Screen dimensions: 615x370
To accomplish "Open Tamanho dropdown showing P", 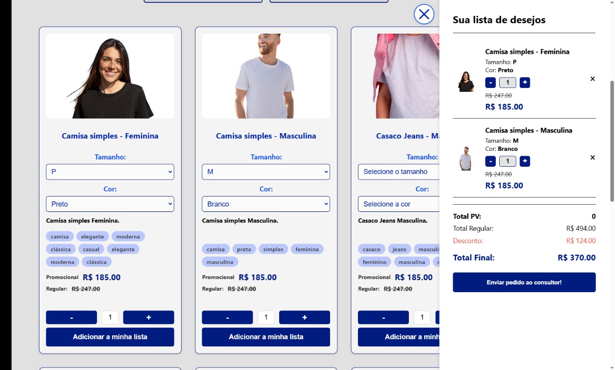I will coord(110,172).
